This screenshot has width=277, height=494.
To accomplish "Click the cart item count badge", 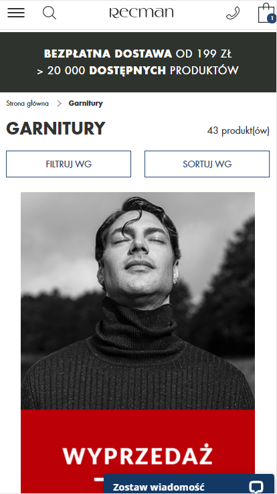I will point(272,19).
